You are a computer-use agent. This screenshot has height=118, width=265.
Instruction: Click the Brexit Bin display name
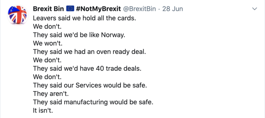point(49,9)
